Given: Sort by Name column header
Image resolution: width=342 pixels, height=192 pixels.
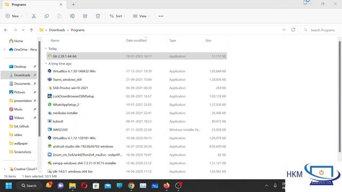Looking at the screenshot, I should click(55, 41).
